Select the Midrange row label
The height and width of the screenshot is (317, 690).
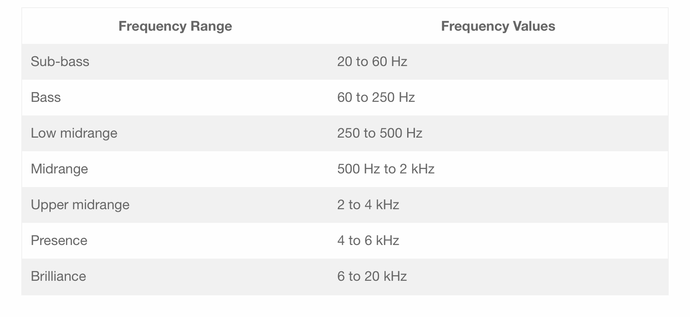tap(59, 169)
